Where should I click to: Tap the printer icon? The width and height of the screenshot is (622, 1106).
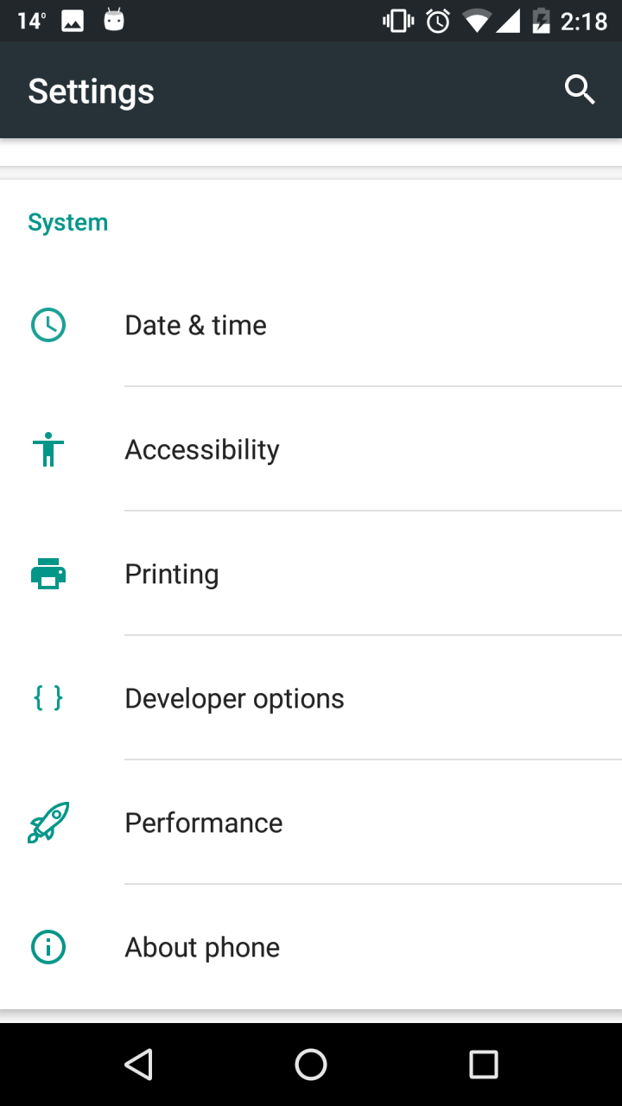coord(48,574)
